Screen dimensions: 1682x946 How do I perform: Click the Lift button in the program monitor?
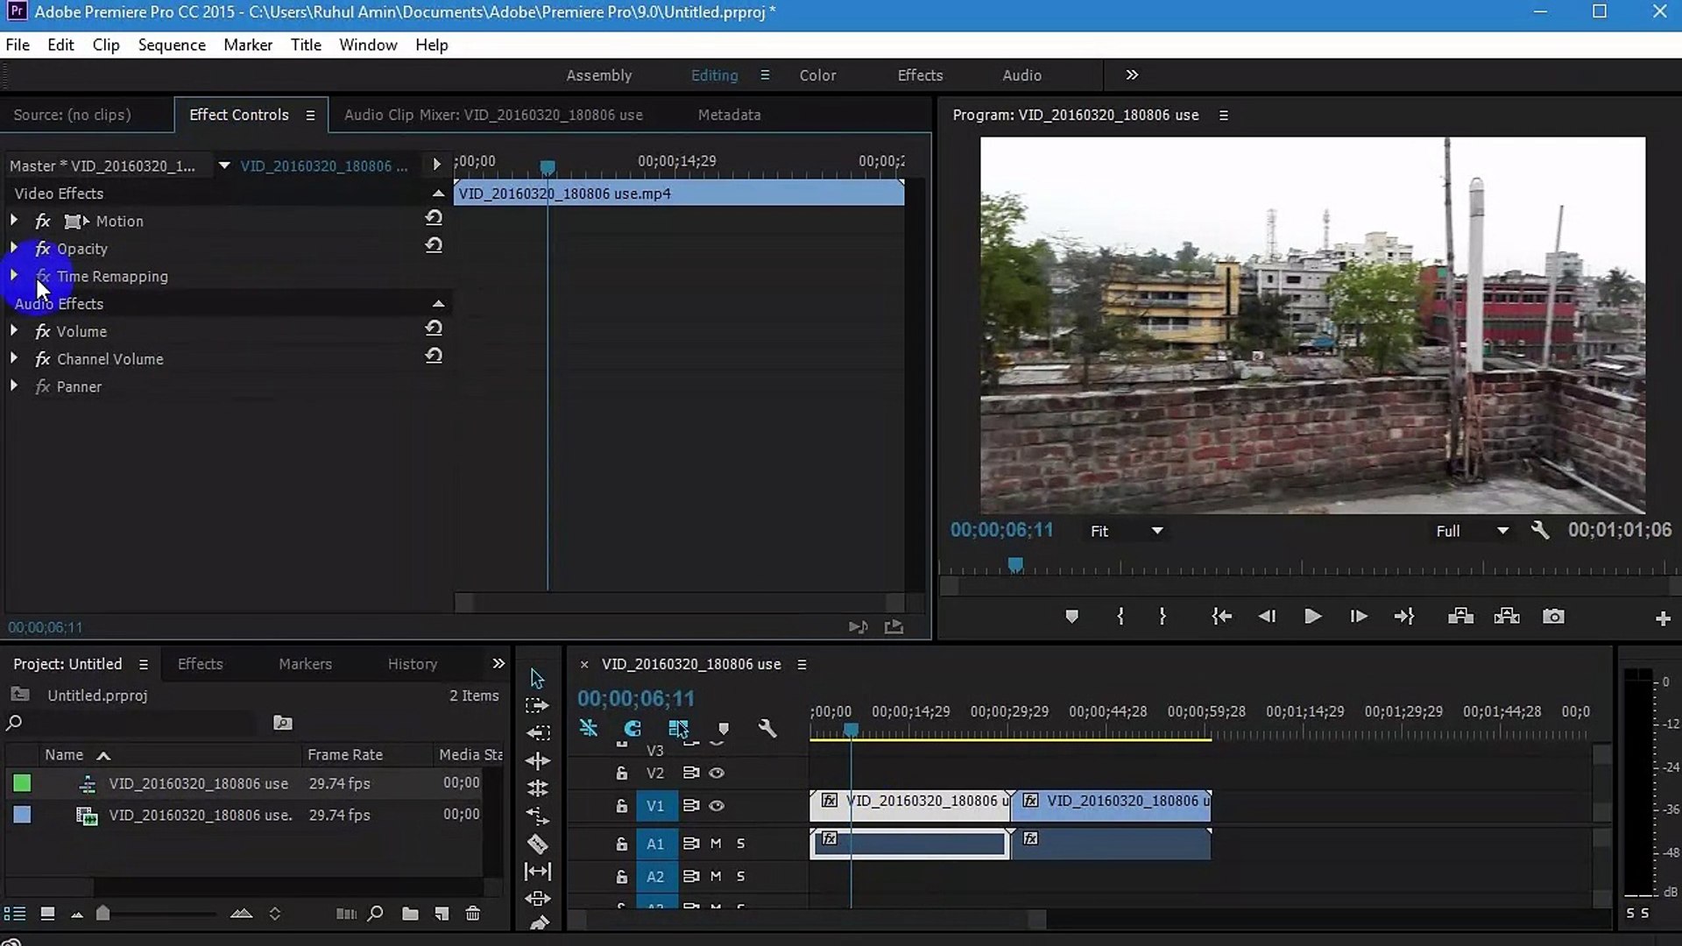click(1460, 617)
